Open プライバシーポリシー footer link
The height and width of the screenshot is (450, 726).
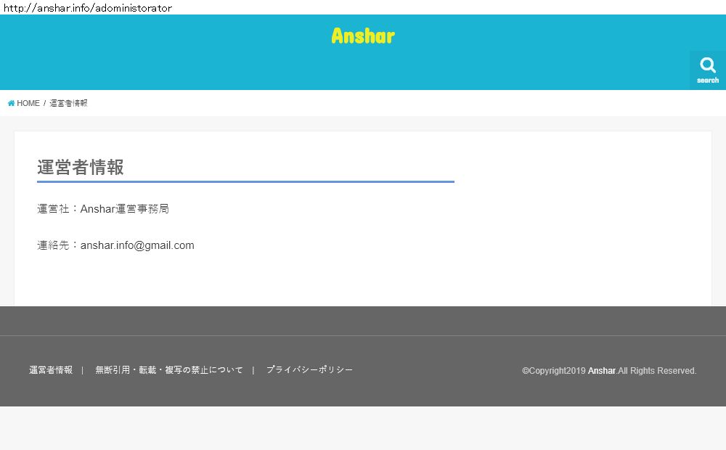[309, 370]
